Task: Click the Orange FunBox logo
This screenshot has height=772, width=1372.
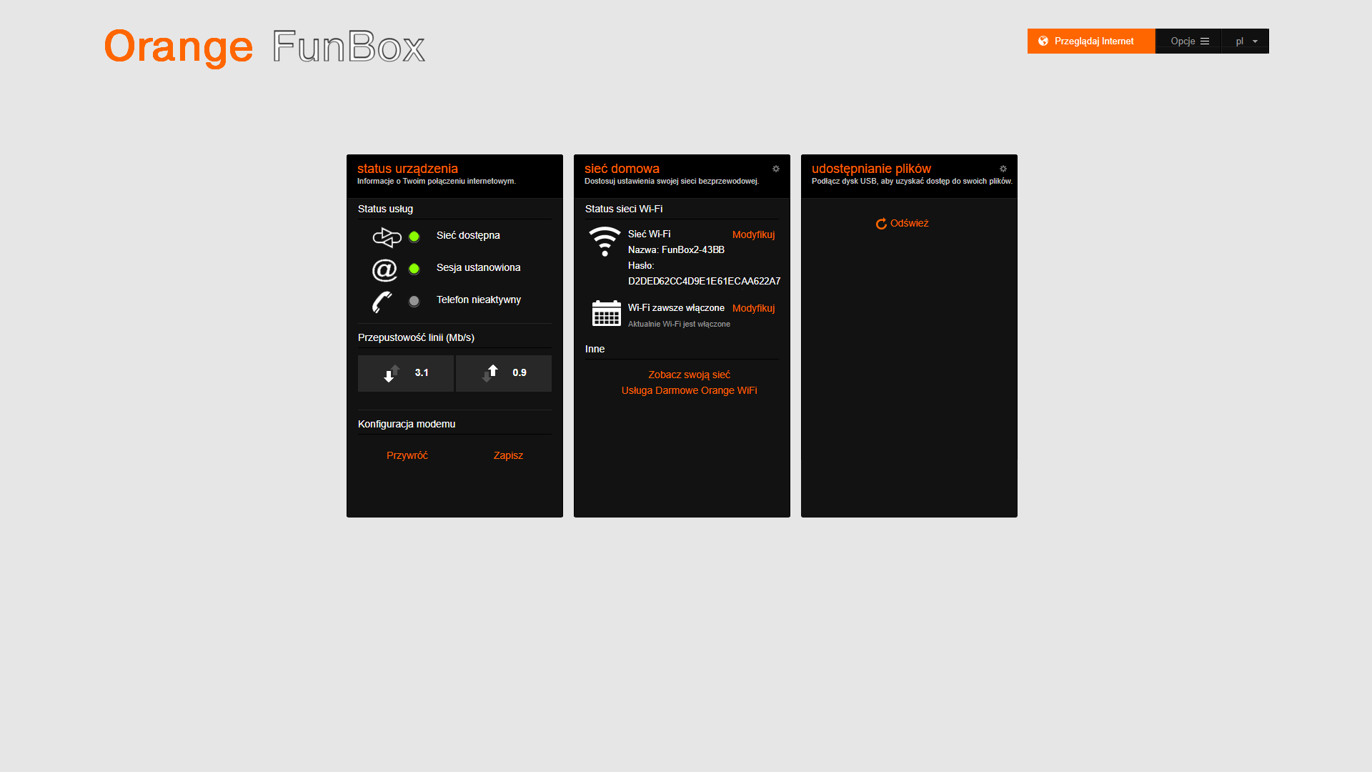Action: (264, 47)
